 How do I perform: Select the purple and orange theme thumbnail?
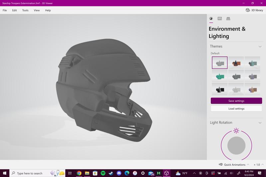tap(252, 89)
